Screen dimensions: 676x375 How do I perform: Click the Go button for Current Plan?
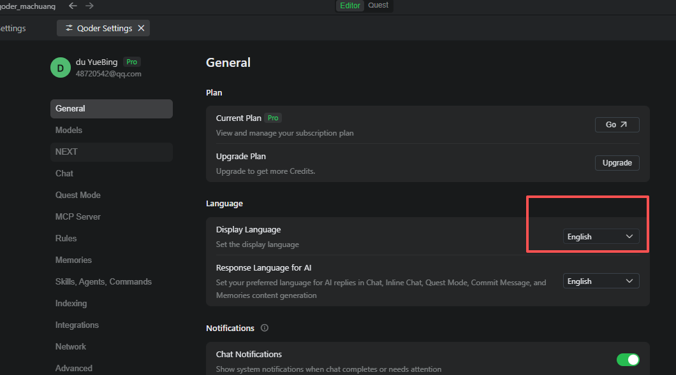[x=617, y=124]
